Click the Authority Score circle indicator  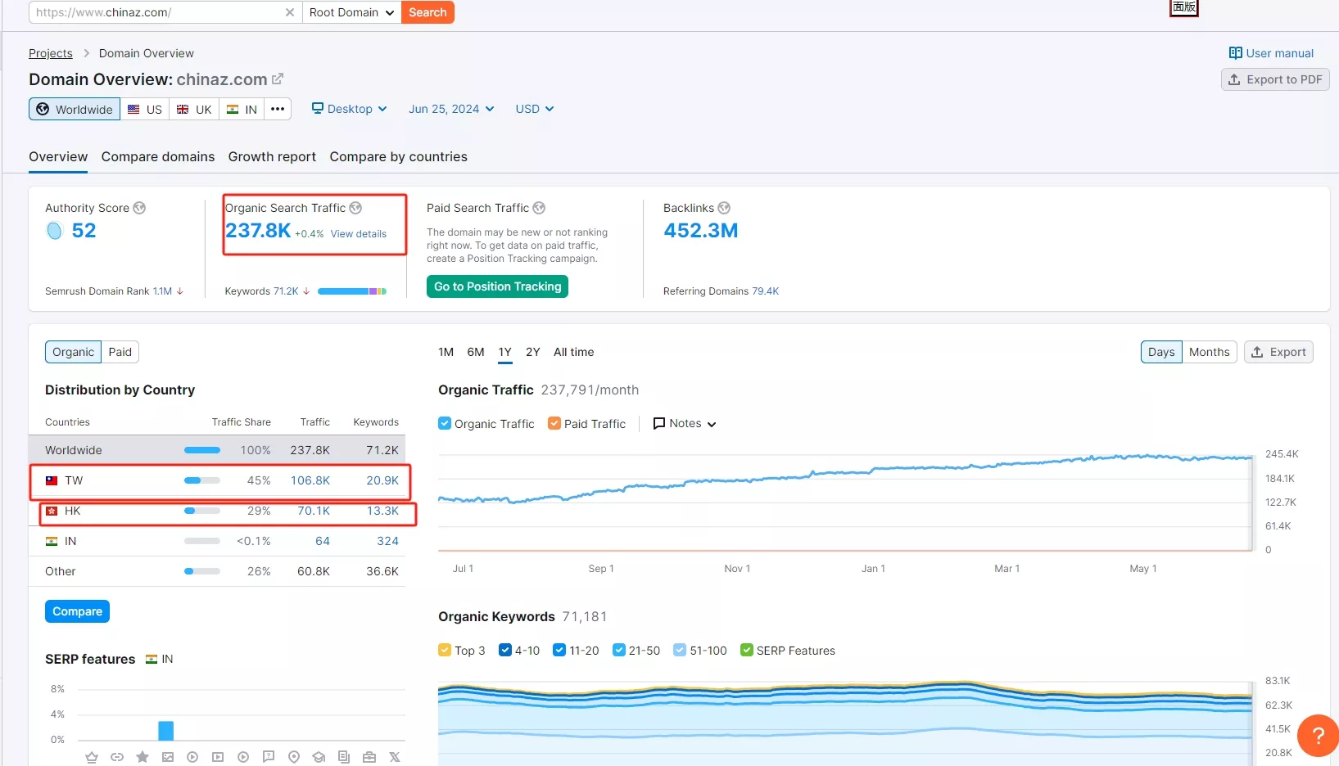pos(55,231)
